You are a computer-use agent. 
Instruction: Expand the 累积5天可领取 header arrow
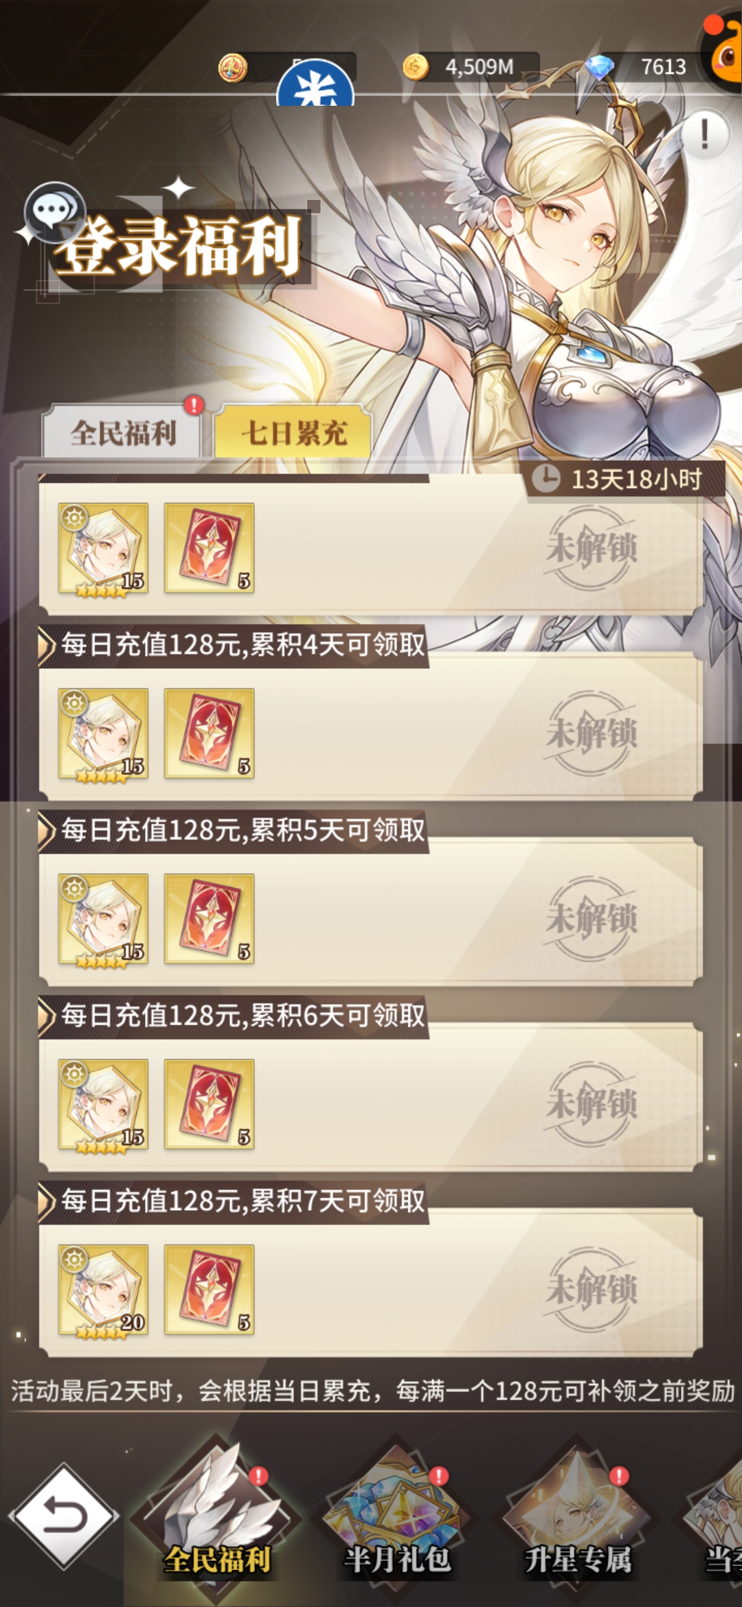point(47,830)
